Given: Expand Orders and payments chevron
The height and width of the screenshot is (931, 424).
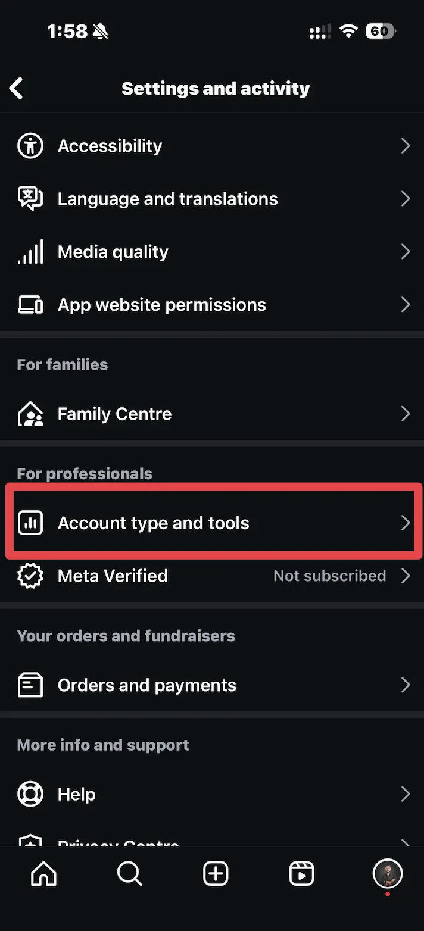Looking at the screenshot, I should point(406,685).
